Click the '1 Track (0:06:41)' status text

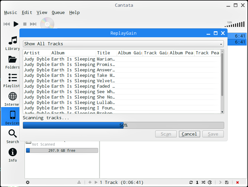pyautogui.click(x=121, y=182)
